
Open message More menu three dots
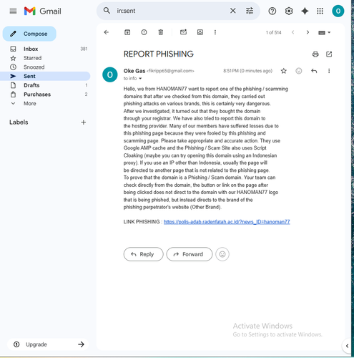pos(329,71)
